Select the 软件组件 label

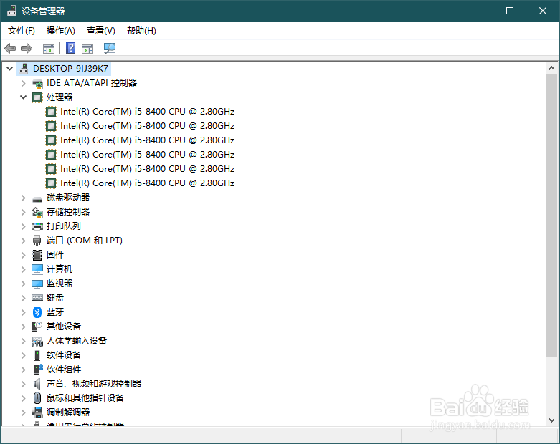64,369
